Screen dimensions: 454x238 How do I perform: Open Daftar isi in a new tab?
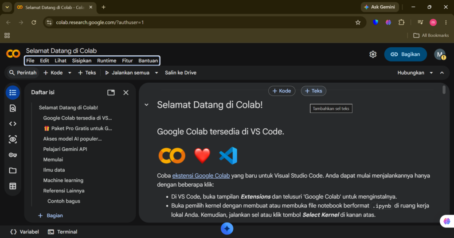[111, 92]
